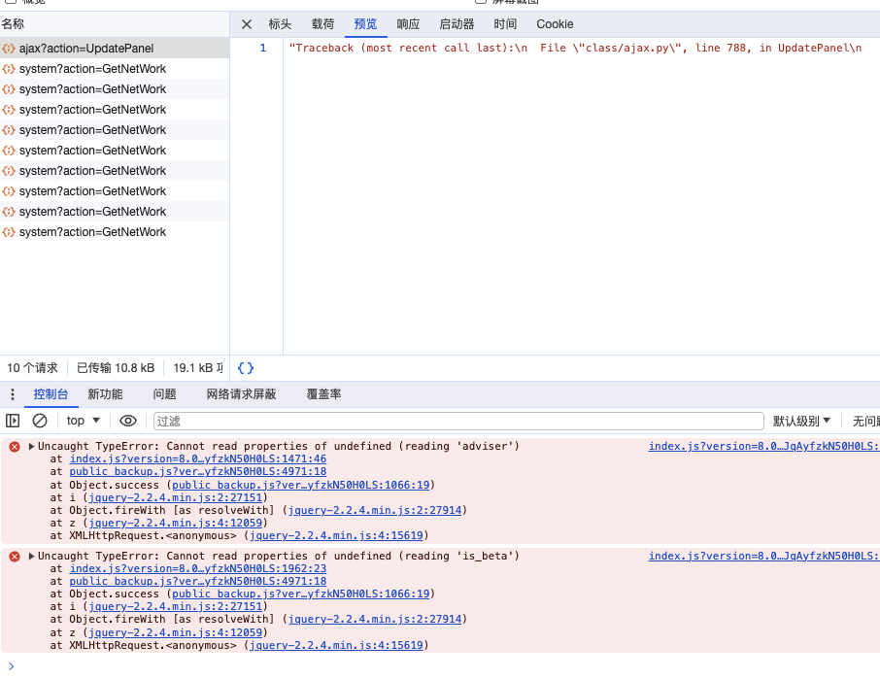Expand the 'adviser' TypeError message
The height and width of the screenshot is (679, 880).
coord(32,446)
